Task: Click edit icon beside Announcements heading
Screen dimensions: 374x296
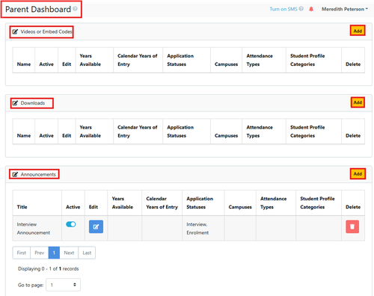Action: point(15,174)
